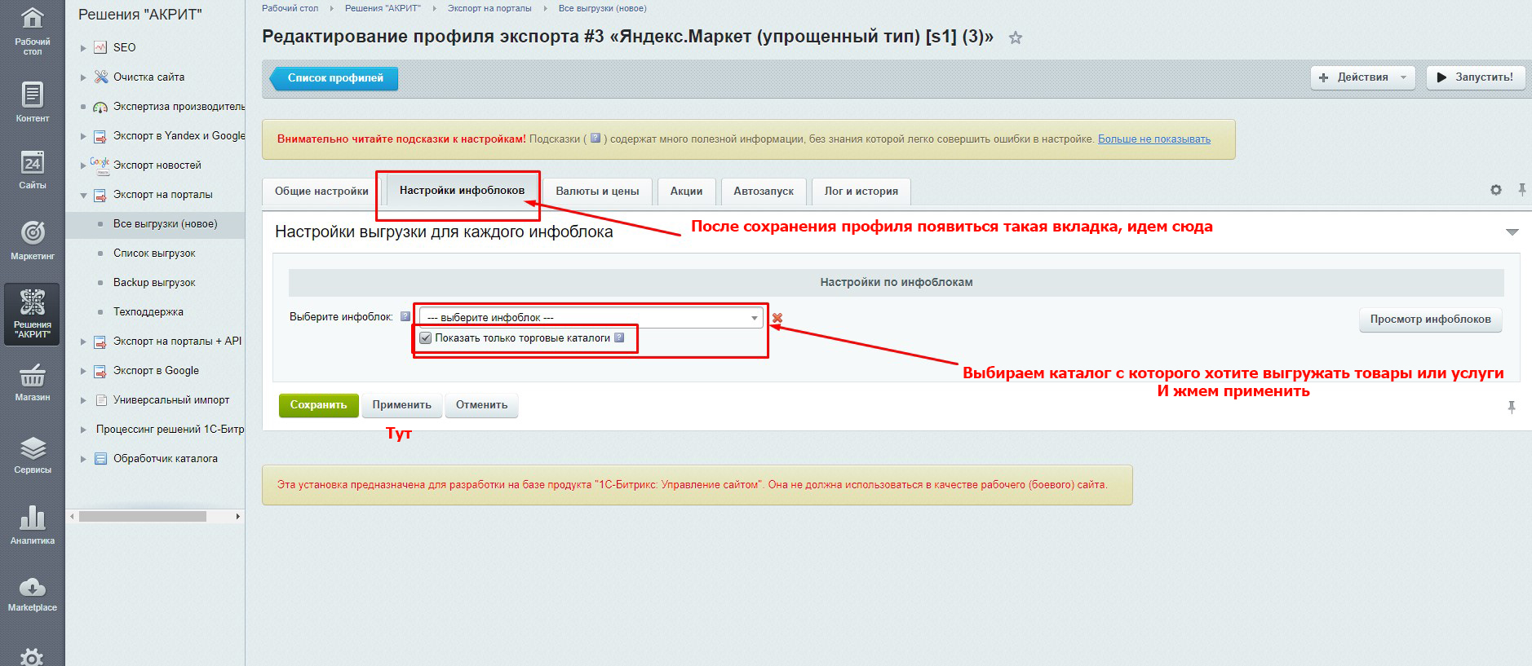Switch to the 'Валюты и цены' tab

coord(597,192)
